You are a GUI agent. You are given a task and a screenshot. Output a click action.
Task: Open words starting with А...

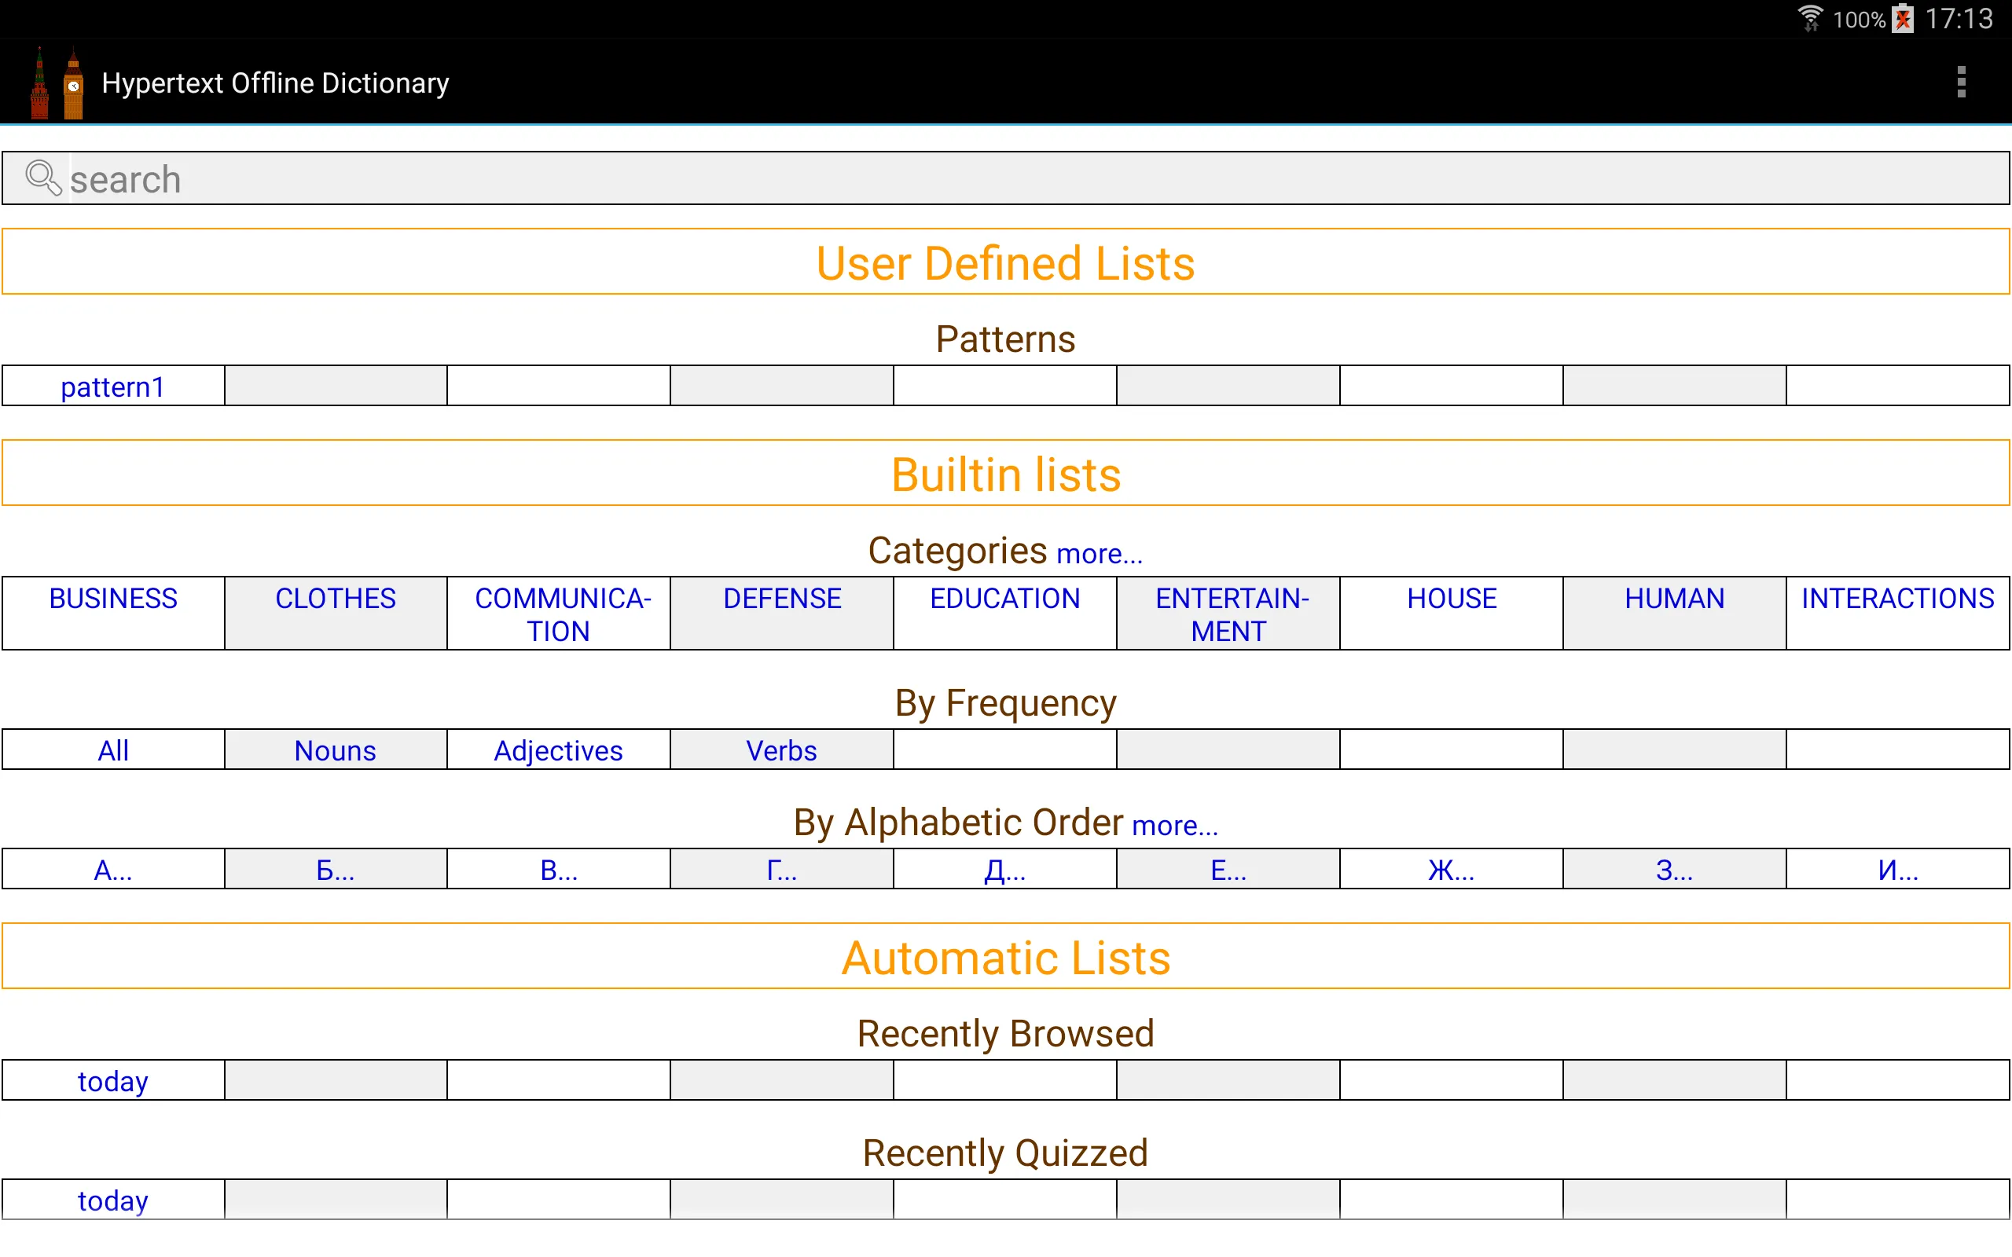[113, 870]
